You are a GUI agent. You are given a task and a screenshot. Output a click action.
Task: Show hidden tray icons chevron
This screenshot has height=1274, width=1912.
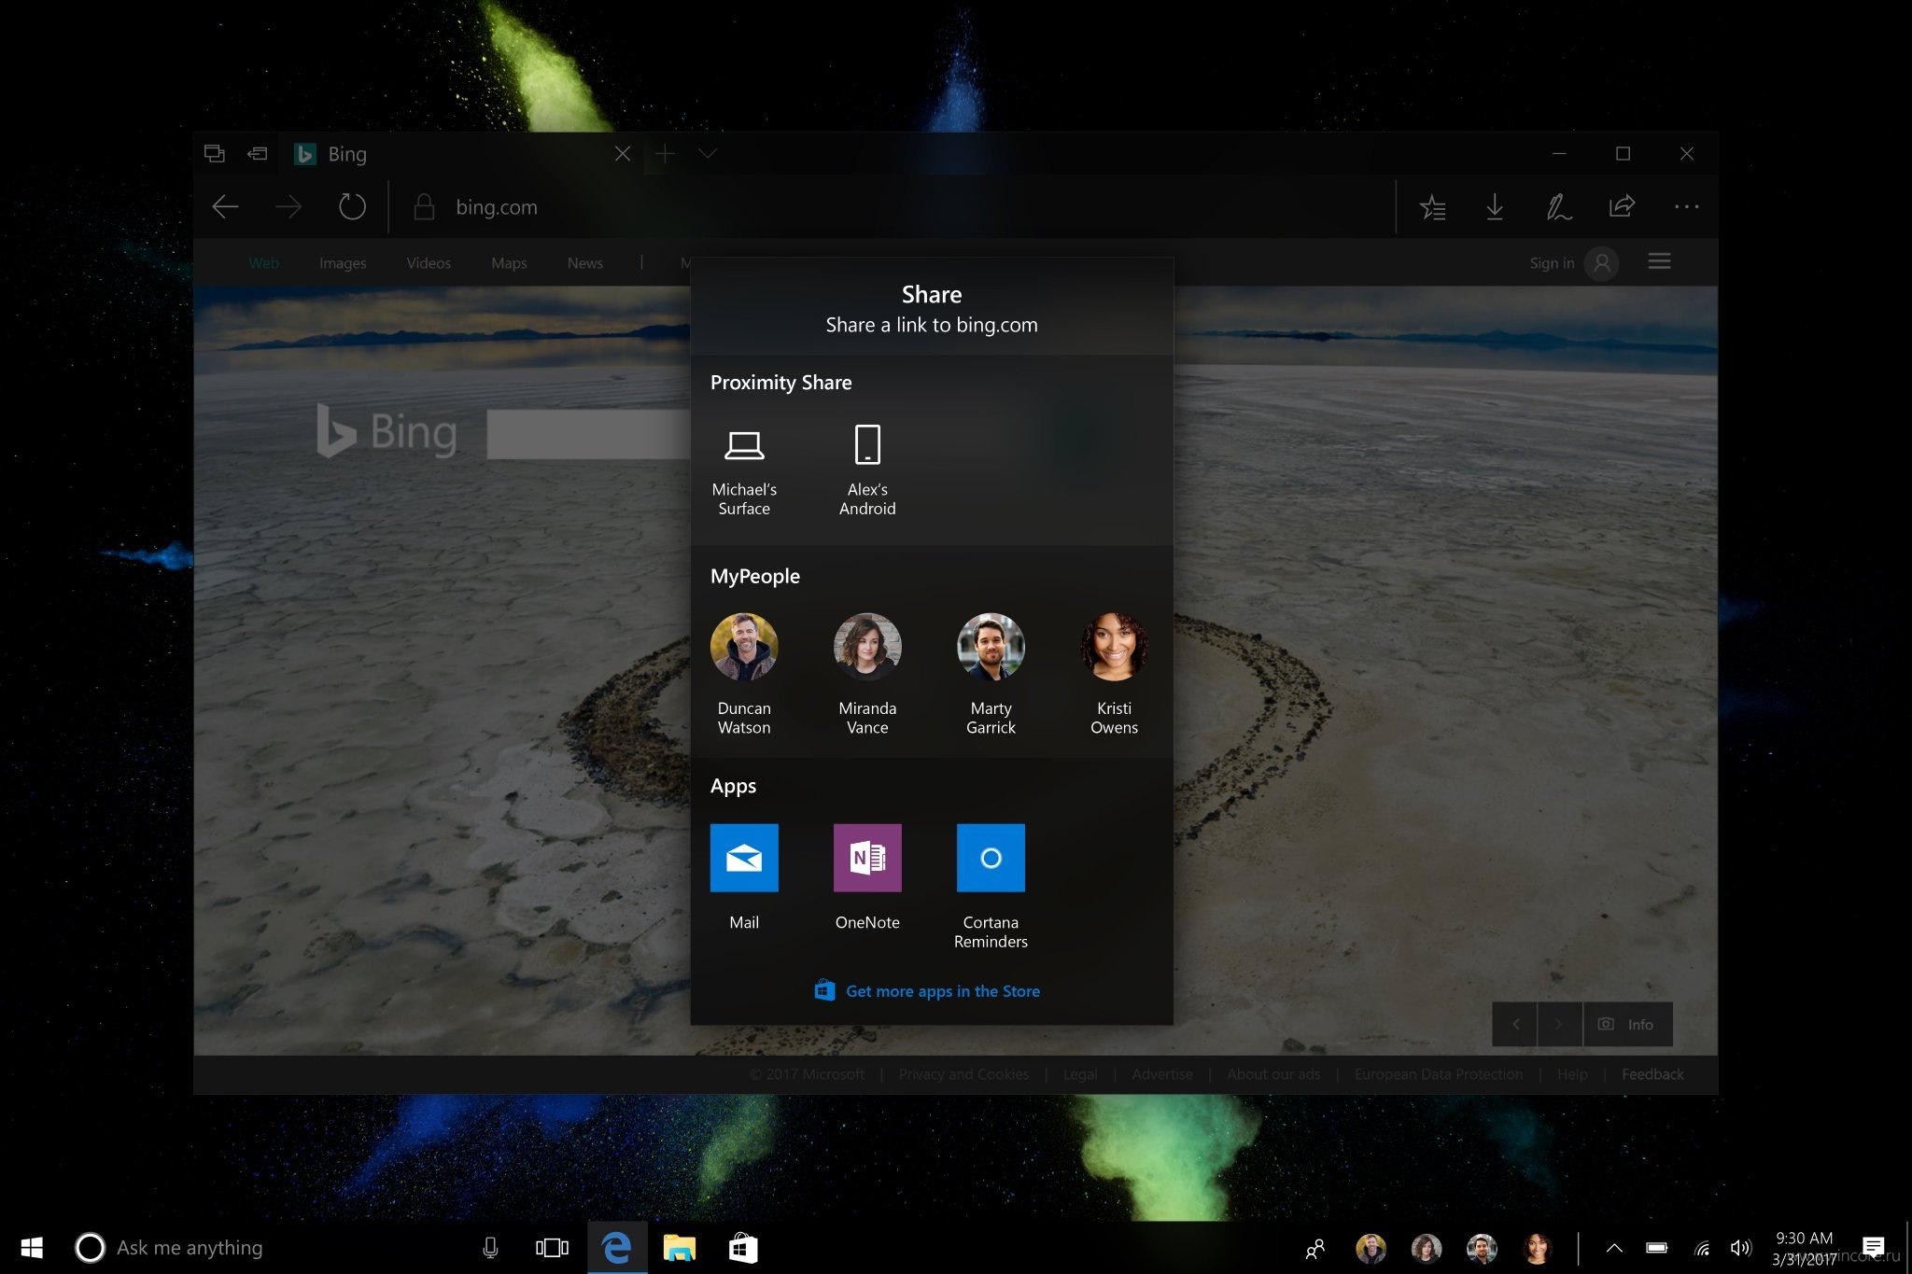tap(1613, 1248)
